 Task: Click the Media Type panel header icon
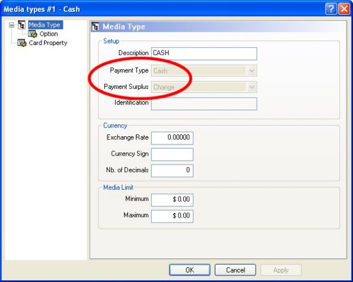coord(96,27)
